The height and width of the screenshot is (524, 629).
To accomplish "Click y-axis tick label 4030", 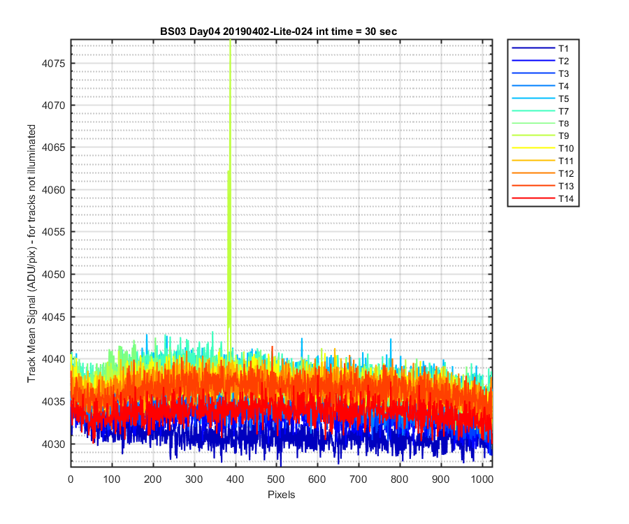I will (x=53, y=444).
